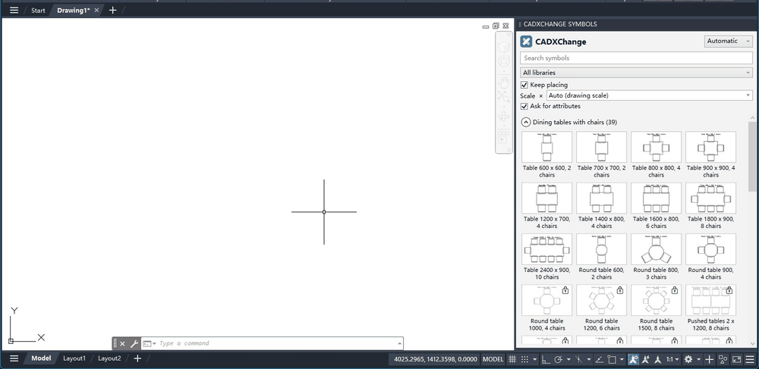Close the Drawing1 tab

click(97, 10)
